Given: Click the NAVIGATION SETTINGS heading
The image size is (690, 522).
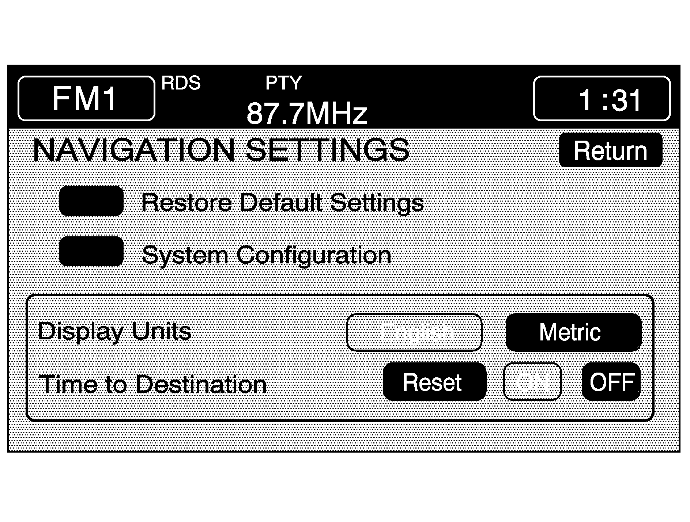Looking at the screenshot, I should (x=221, y=150).
